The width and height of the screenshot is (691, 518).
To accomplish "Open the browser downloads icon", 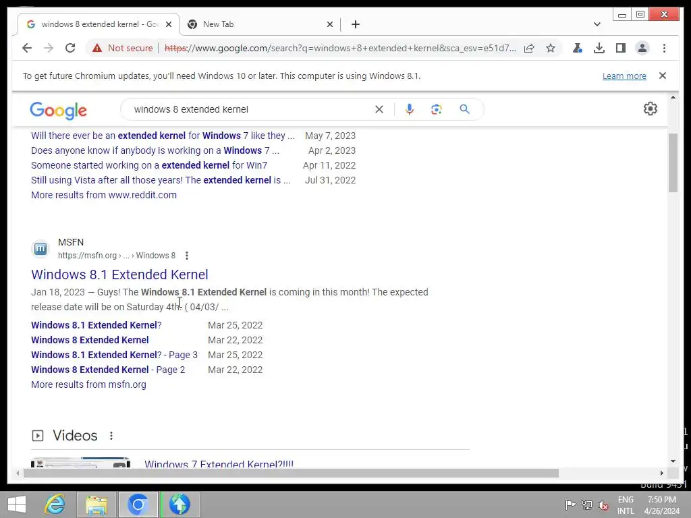I will coord(599,48).
